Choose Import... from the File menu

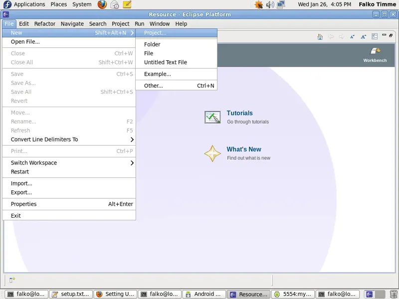coord(69,183)
